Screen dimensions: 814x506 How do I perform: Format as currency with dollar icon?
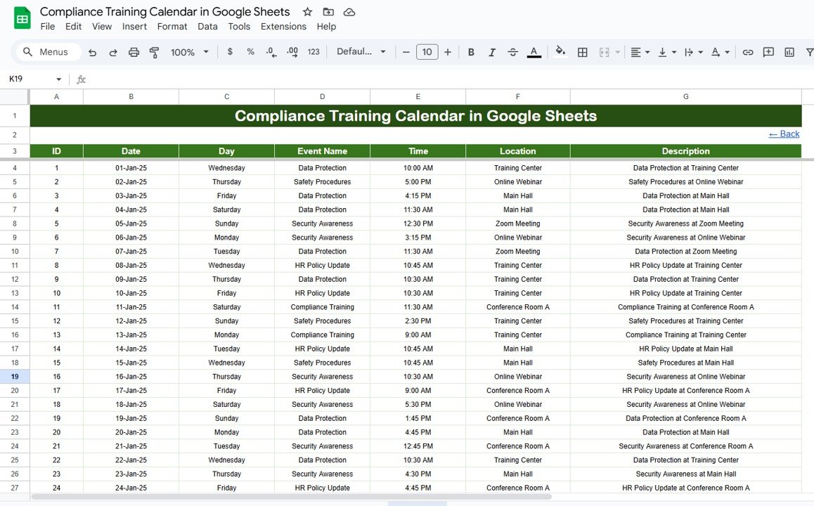[230, 52]
